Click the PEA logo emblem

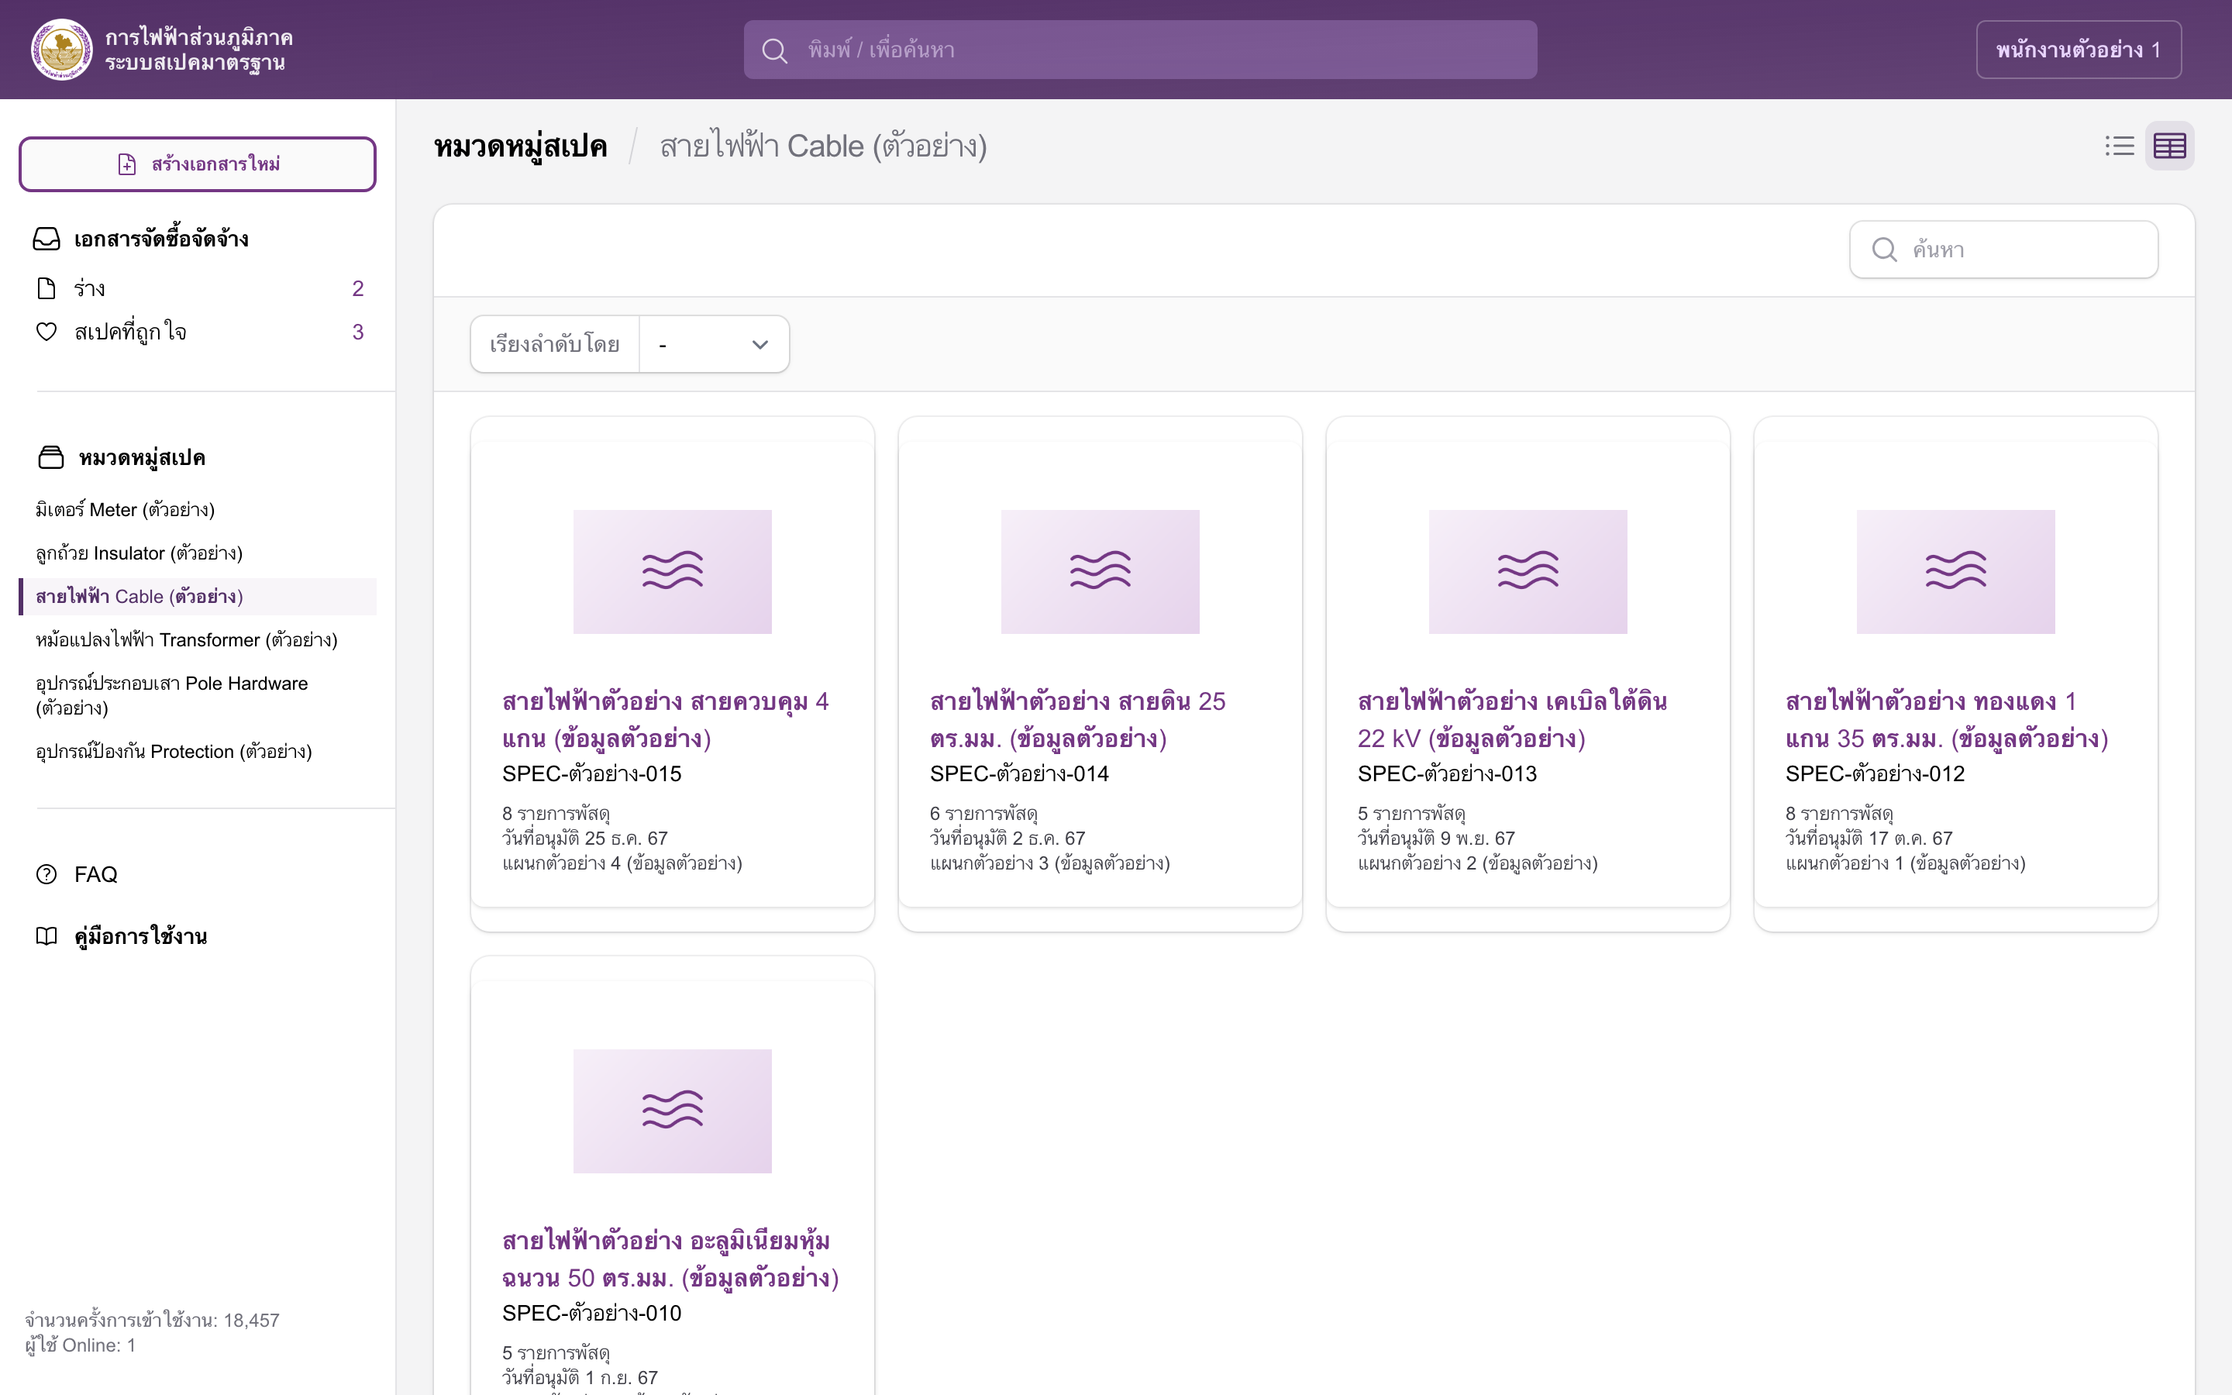(x=61, y=50)
